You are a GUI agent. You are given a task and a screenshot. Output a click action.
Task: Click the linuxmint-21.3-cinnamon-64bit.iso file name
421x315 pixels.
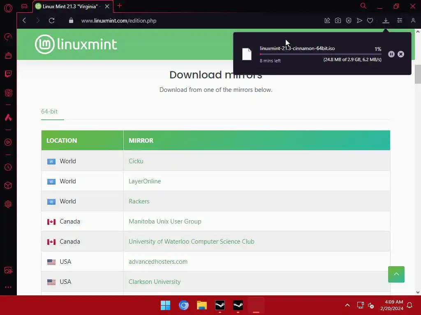(x=297, y=48)
